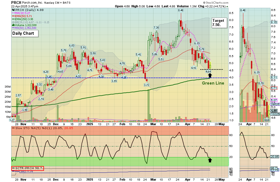Click the SCTR-PRCH 98.7 indicator label
The height and width of the screenshot is (182, 280).
click(27, 168)
